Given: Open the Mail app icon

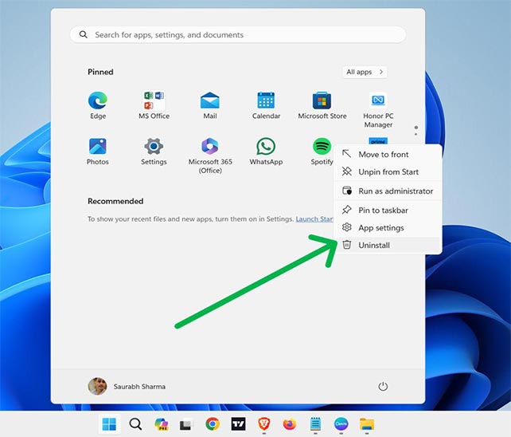Looking at the screenshot, I should pyautogui.click(x=210, y=105).
